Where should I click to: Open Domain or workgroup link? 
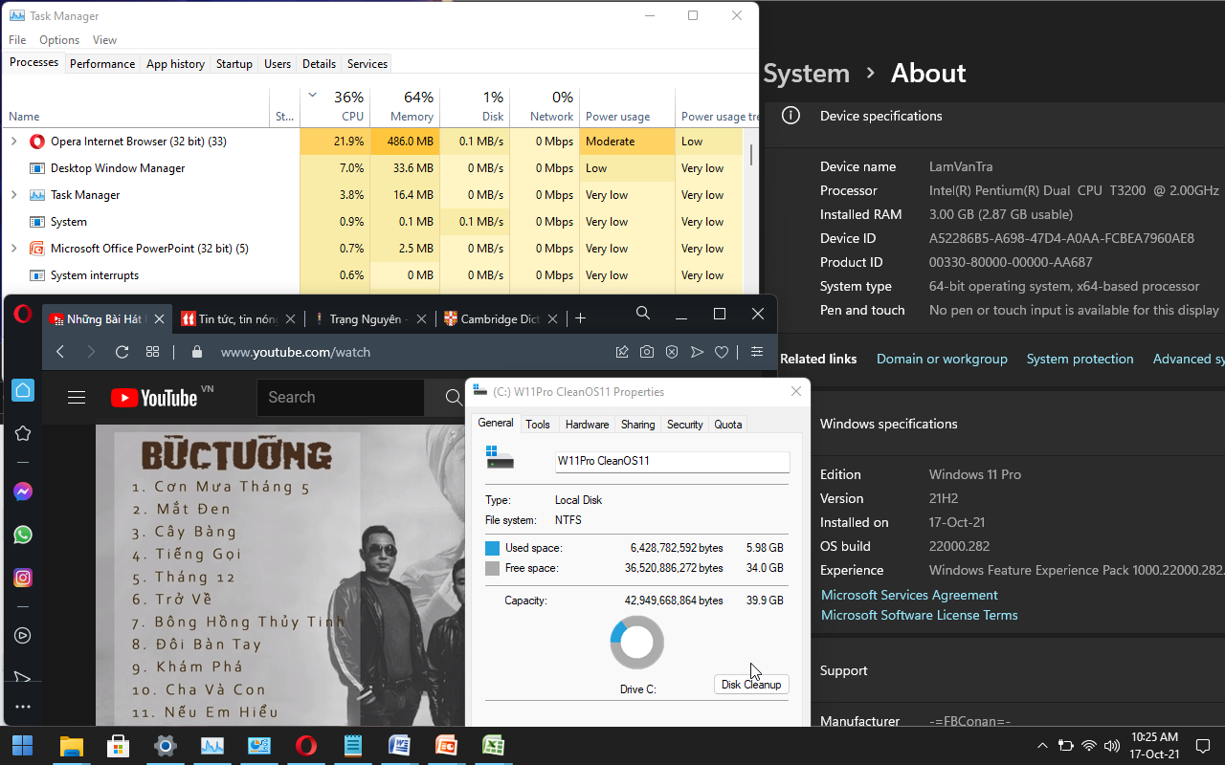coord(942,359)
